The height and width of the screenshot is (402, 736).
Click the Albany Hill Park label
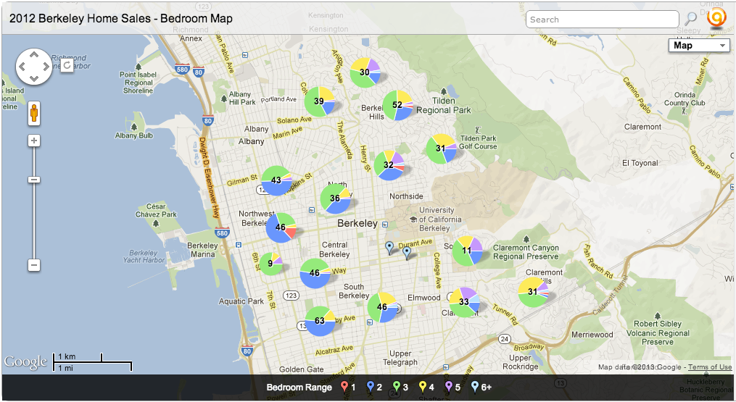tap(242, 98)
